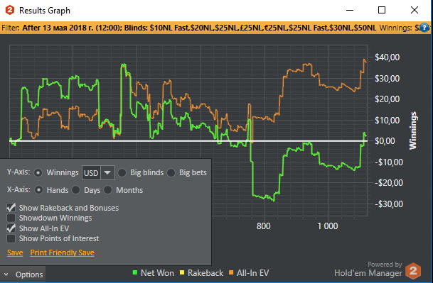Click the $40,00 axis label
Screen dimensions: 433x283
click(387, 57)
